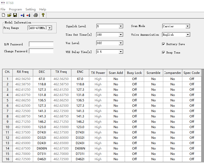The height and width of the screenshot is (163, 204).
Task: Expand the Squelch Level dropdown
Action: [121, 26]
